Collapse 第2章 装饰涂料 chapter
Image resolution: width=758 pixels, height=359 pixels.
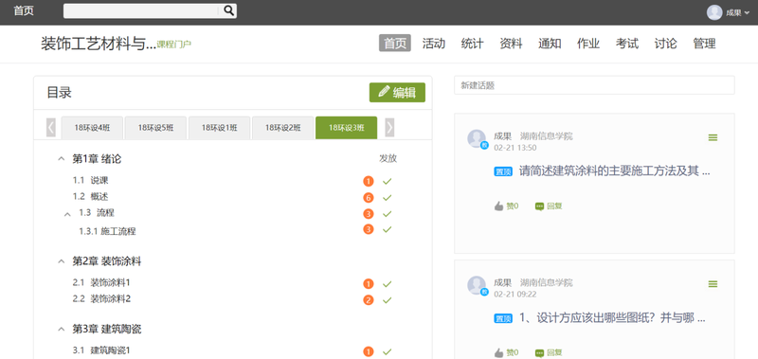click(x=61, y=261)
